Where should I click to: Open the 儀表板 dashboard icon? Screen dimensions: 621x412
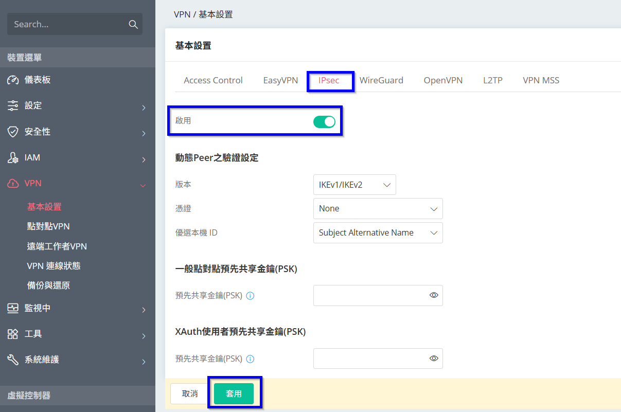pos(13,80)
